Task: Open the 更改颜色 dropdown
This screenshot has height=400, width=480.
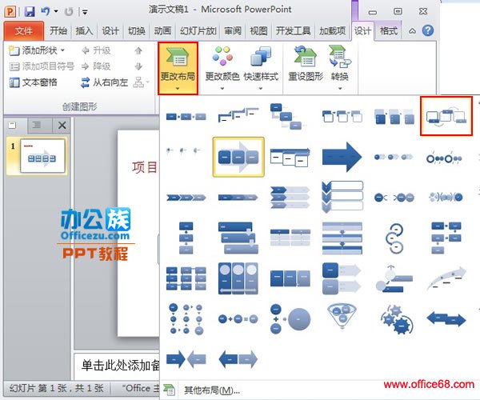Action: pos(222,68)
